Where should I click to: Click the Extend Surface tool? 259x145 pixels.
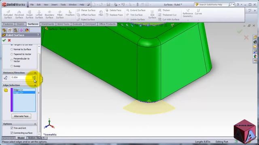[136, 10]
